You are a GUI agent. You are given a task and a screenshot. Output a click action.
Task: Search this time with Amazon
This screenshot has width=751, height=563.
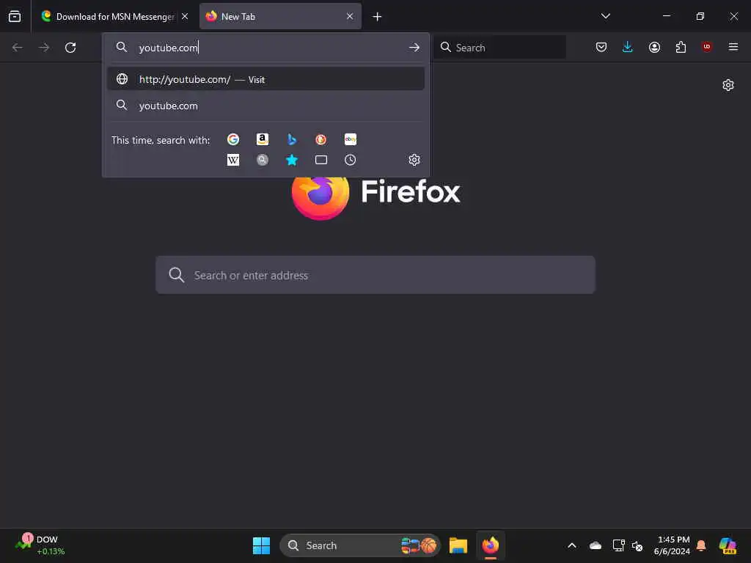[263, 139]
